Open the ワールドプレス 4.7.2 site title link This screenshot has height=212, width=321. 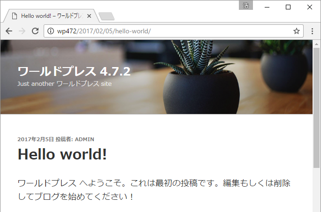click(74, 71)
